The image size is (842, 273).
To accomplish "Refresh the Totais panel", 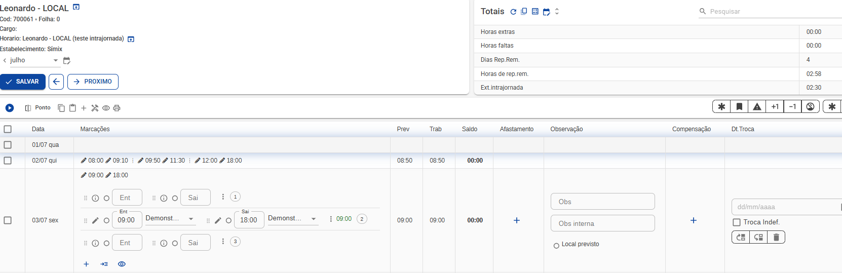I will [513, 12].
